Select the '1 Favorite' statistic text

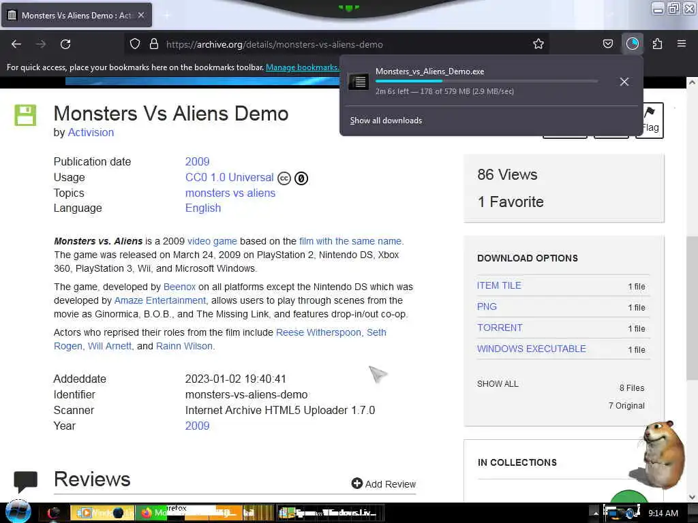(x=510, y=202)
